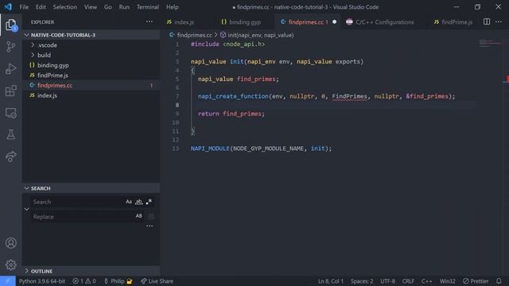Click the VS Code logo icon

[8, 7]
